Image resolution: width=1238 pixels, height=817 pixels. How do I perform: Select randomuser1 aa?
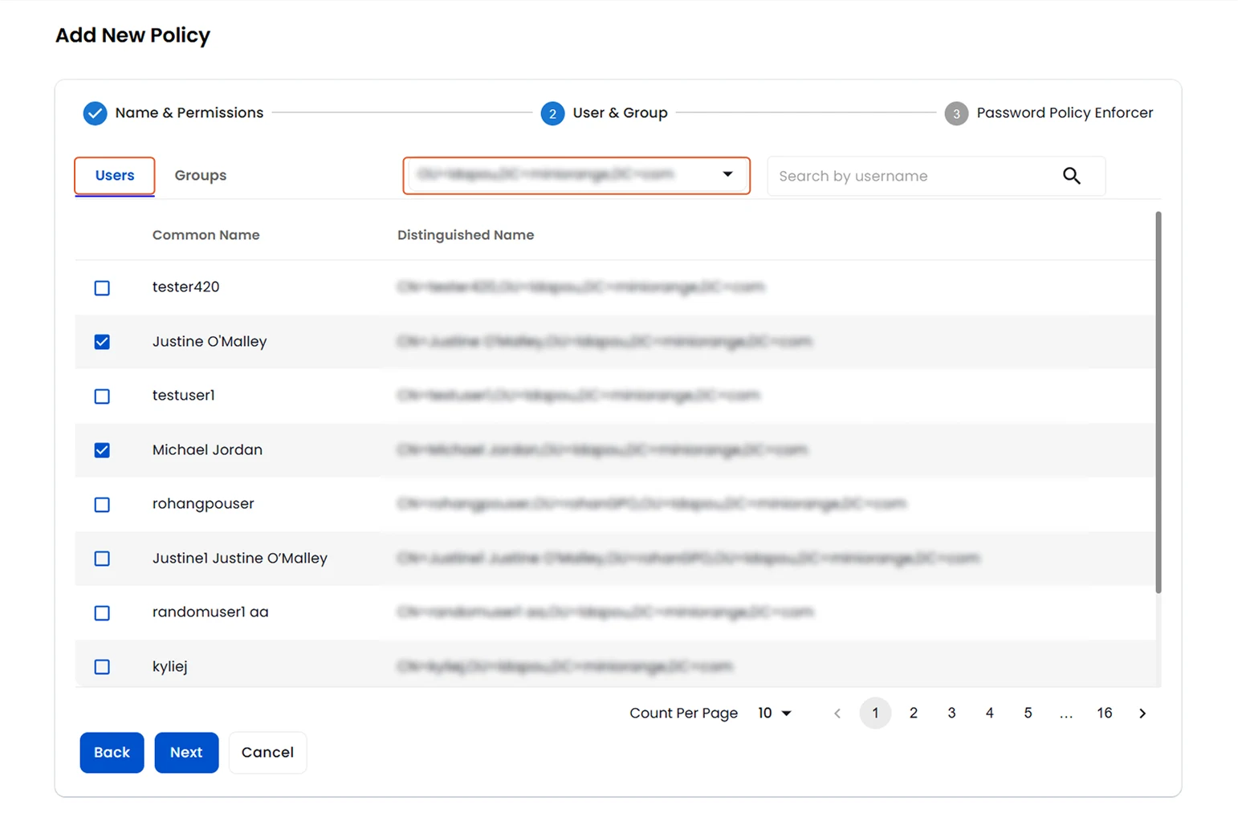[x=101, y=612]
